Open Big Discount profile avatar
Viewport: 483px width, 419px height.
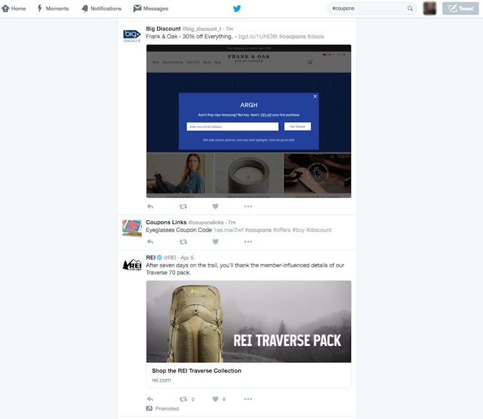pyautogui.click(x=132, y=35)
